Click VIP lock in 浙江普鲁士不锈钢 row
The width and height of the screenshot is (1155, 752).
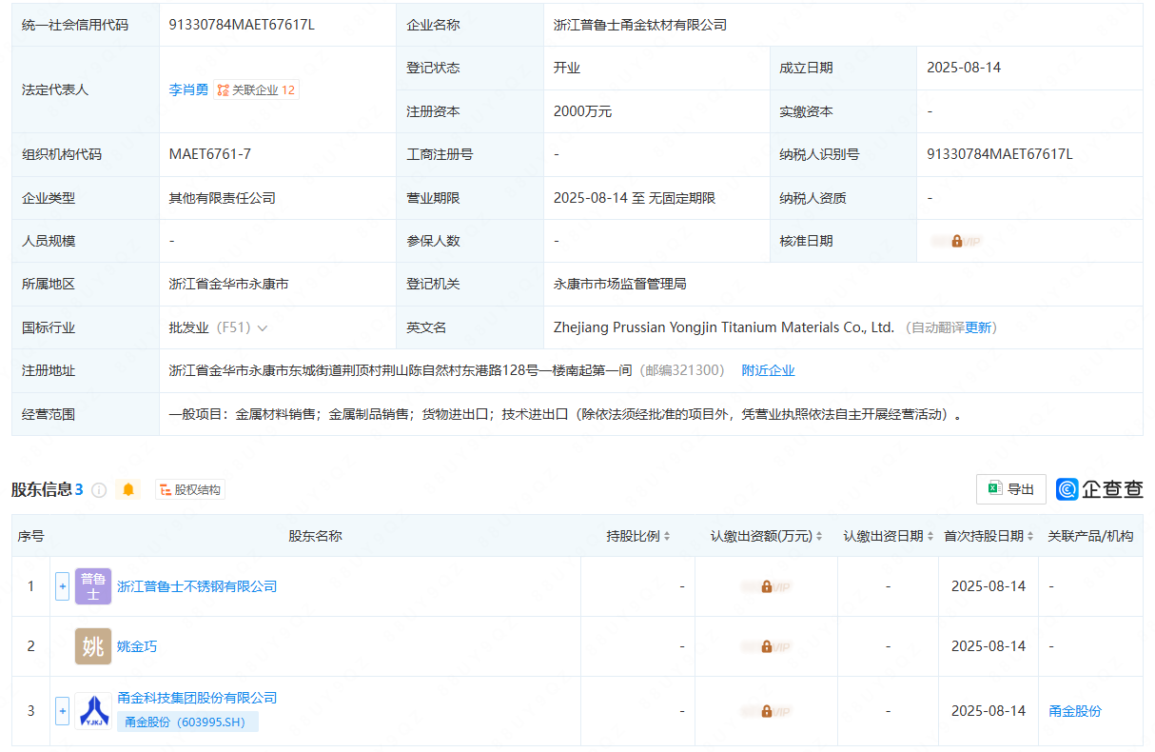[x=766, y=586]
